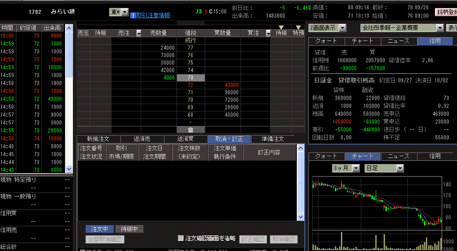Open the 3ヶ月 chart period dropdown
Image resolution: width=457 pixels, height=251 pixels.
(356, 168)
